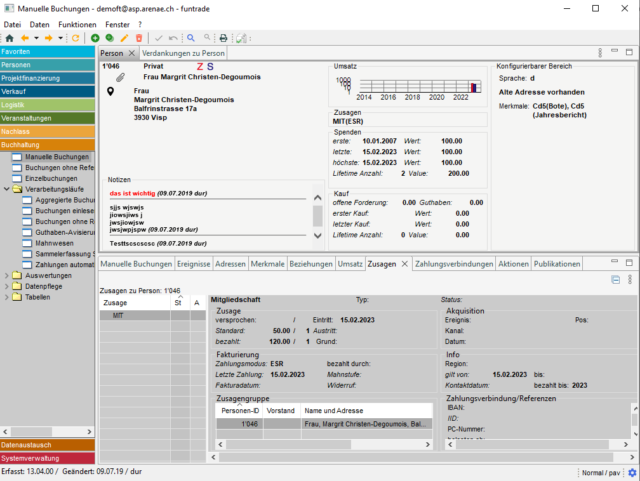Image resolution: width=640 pixels, height=481 pixels.
Task: Click the map pin address icon
Action: [x=110, y=92]
